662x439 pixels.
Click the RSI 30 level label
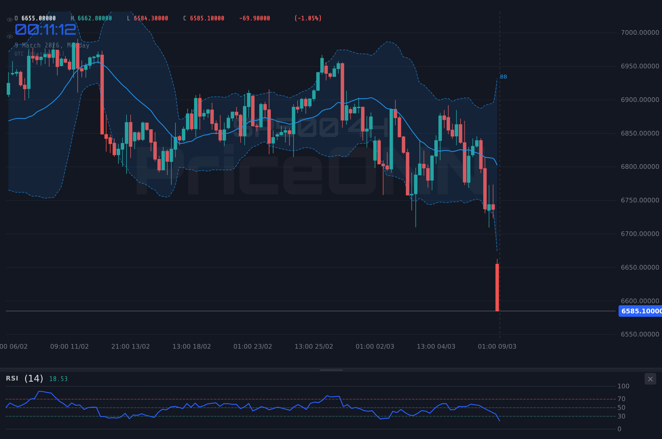tap(621, 416)
